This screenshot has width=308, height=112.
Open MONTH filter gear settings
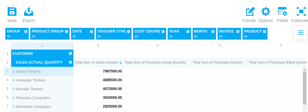coord(213,32)
